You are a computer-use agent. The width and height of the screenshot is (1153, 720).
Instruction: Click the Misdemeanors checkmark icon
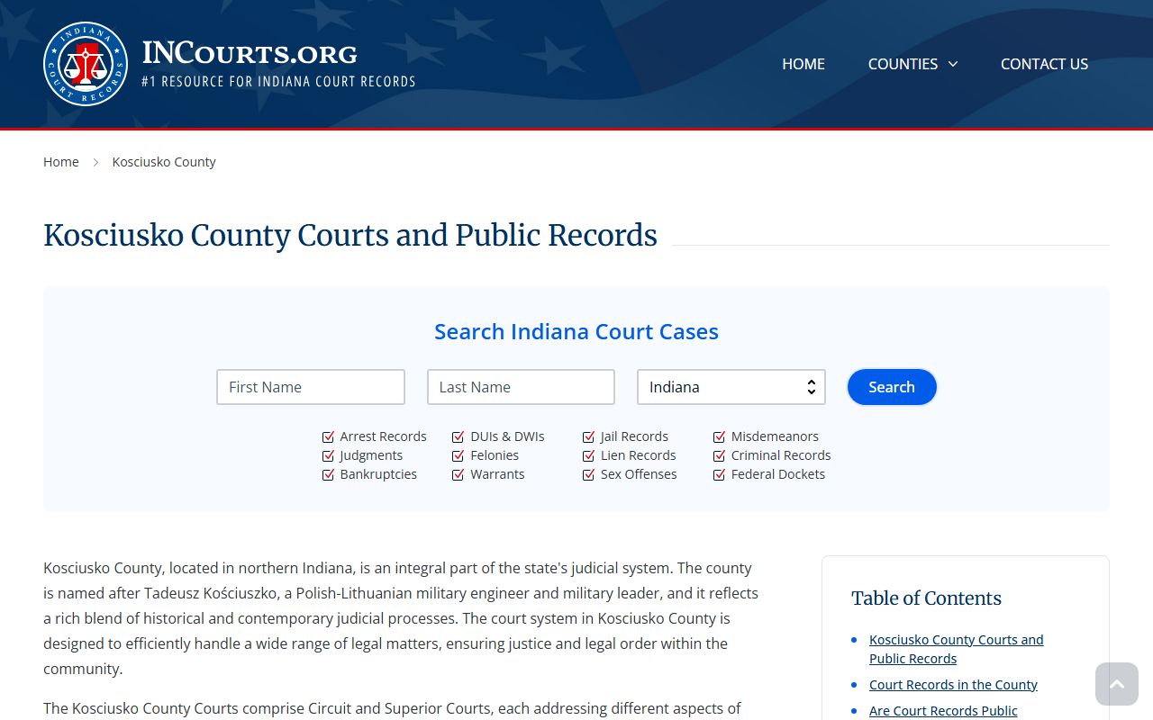720,436
